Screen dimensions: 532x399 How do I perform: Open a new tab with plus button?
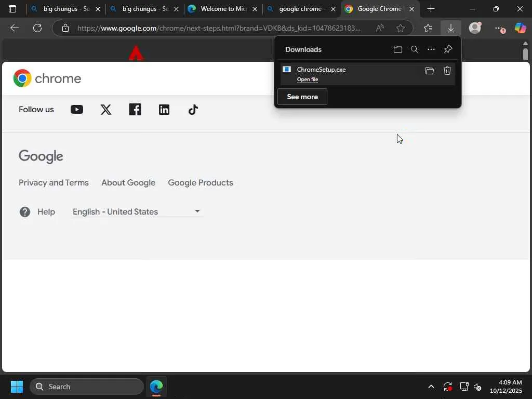click(x=431, y=9)
